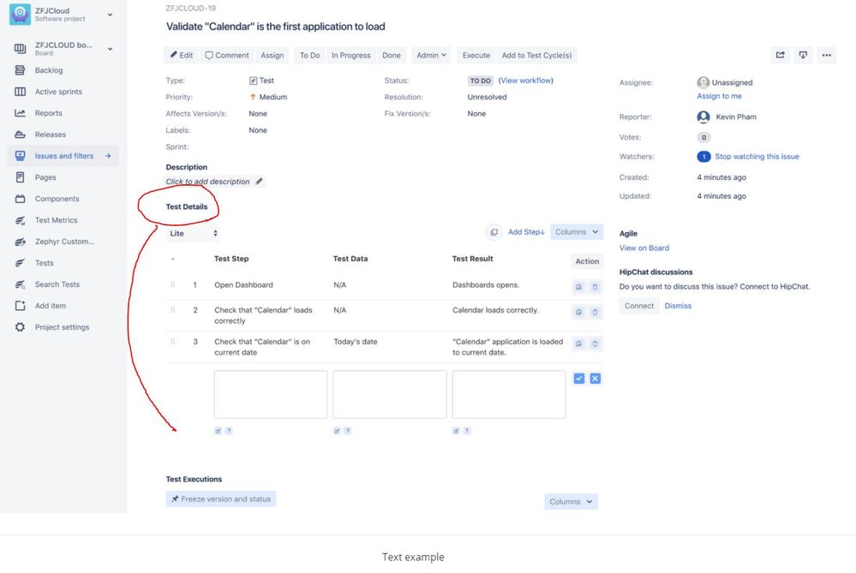Open the Tests sidebar item
856x573 pixels.
(x=45, y=263)
